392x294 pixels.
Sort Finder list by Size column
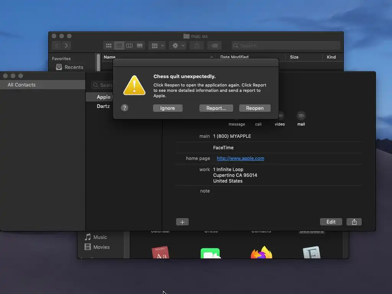click(x=294, y=57)
